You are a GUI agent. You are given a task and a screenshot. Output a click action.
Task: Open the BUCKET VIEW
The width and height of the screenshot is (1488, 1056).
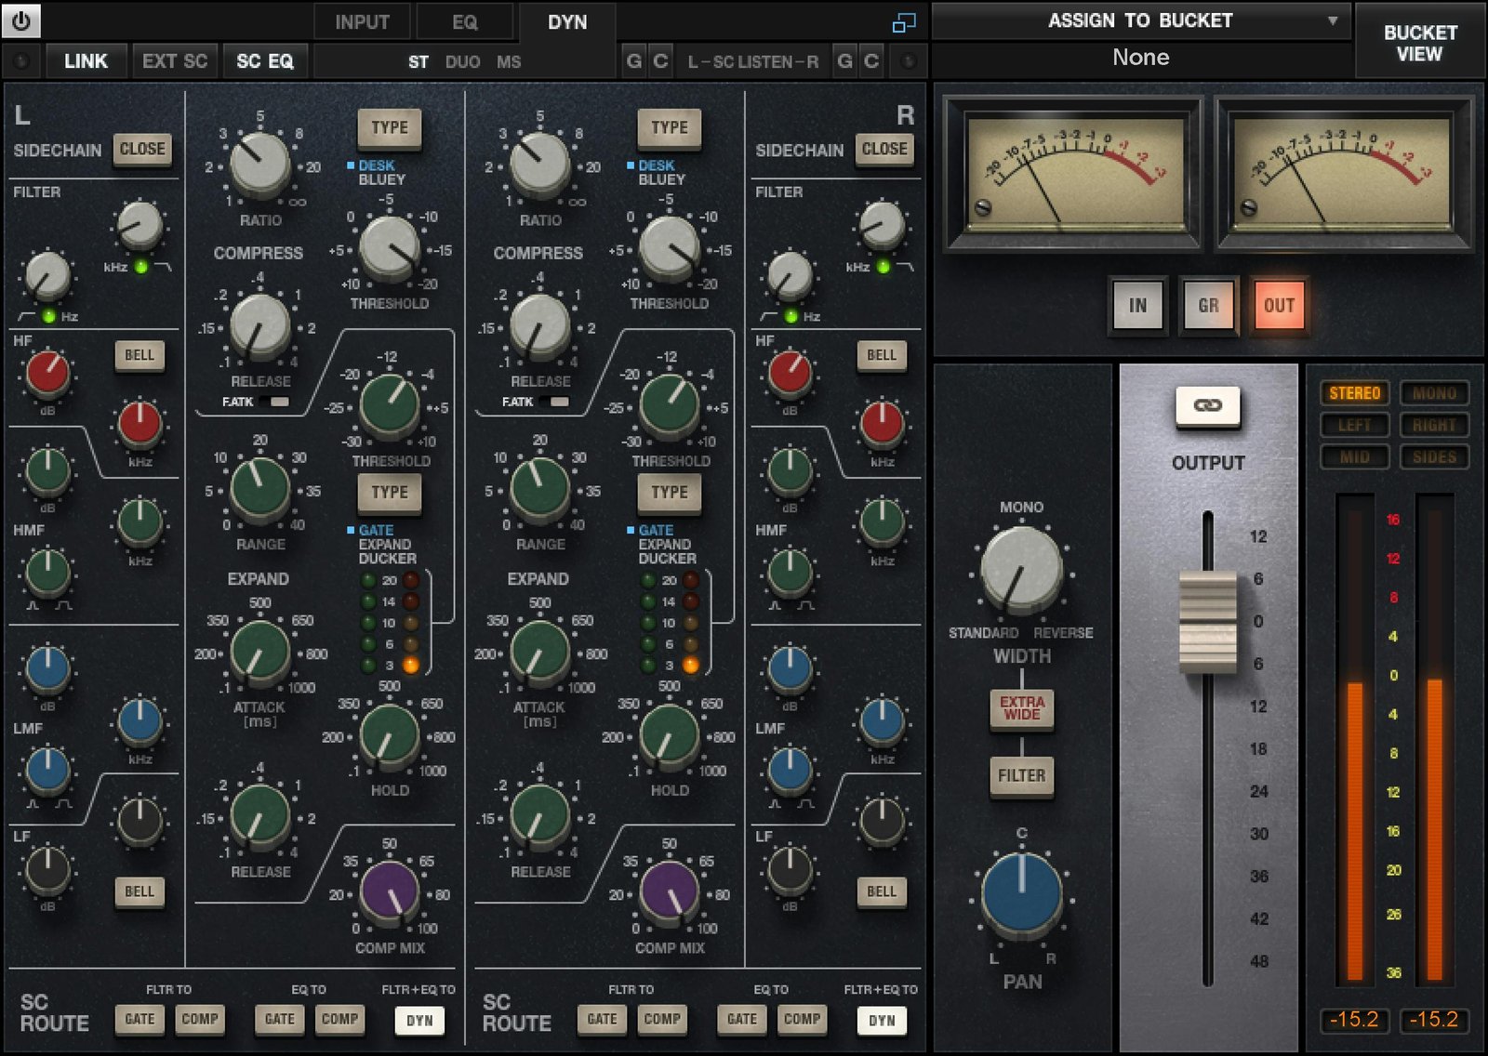coord(1419,43)
